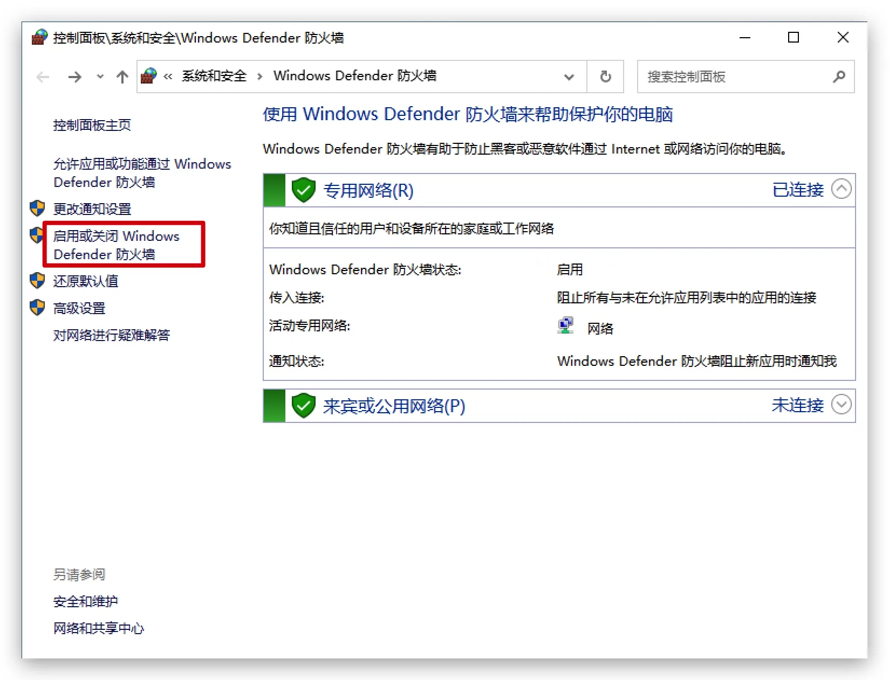This screenshot has height=680, width=889.
Task: Open the dropdown arrow after 系统和安全
Action: [260, 77]
